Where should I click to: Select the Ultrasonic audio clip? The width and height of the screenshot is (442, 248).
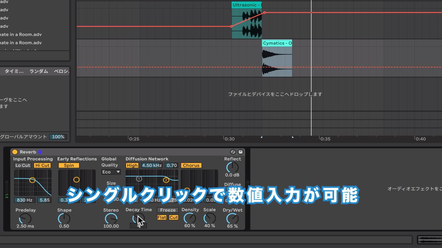click(x=247, y=20)
